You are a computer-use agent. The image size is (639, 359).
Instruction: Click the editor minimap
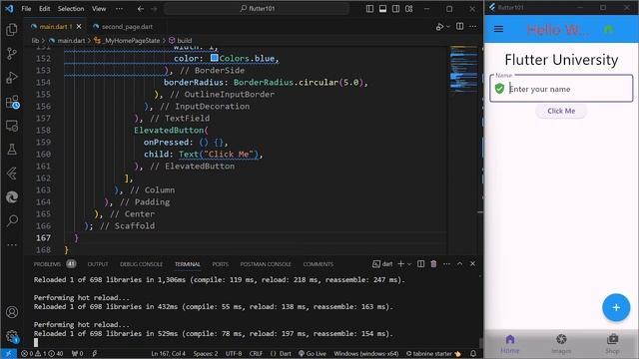[x=463, y=68]
